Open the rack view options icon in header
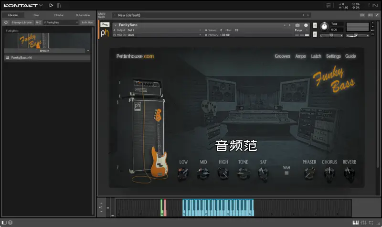The image size is (382, 227). tap(329, 5)
